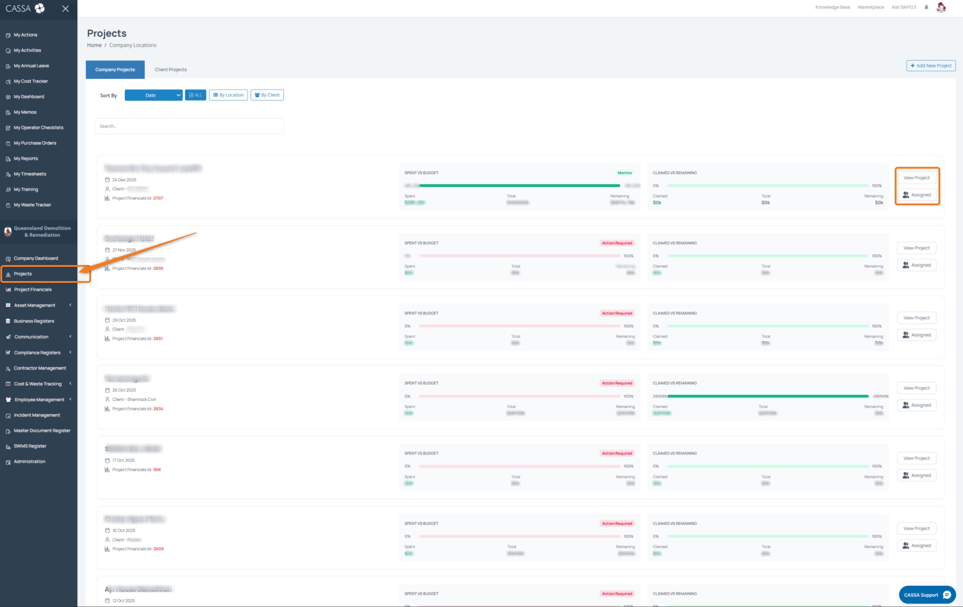Open the Sort By Date dropdown
This screenshot has height=607, width=963.
[x=153, y=95]
